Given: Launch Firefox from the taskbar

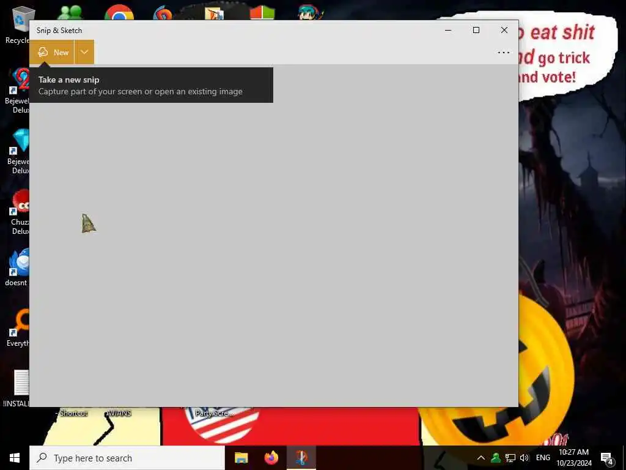Looking at the screenshot, I should click(271, 458).
